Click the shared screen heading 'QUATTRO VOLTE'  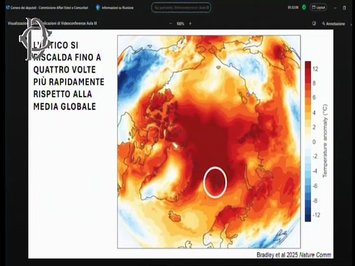tap(64, 70)
